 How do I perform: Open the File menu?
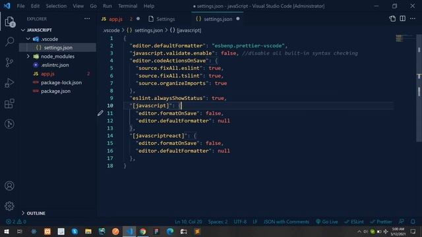click(20, 6)
